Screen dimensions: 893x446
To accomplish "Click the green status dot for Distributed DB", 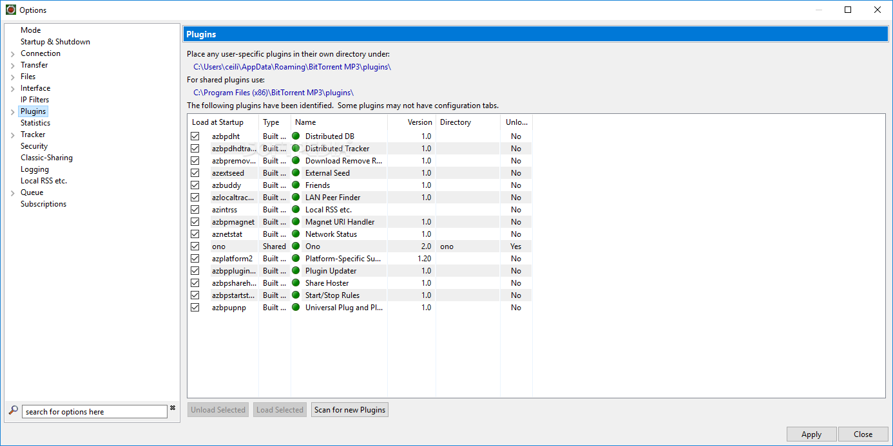I will (x=296, y=136).
